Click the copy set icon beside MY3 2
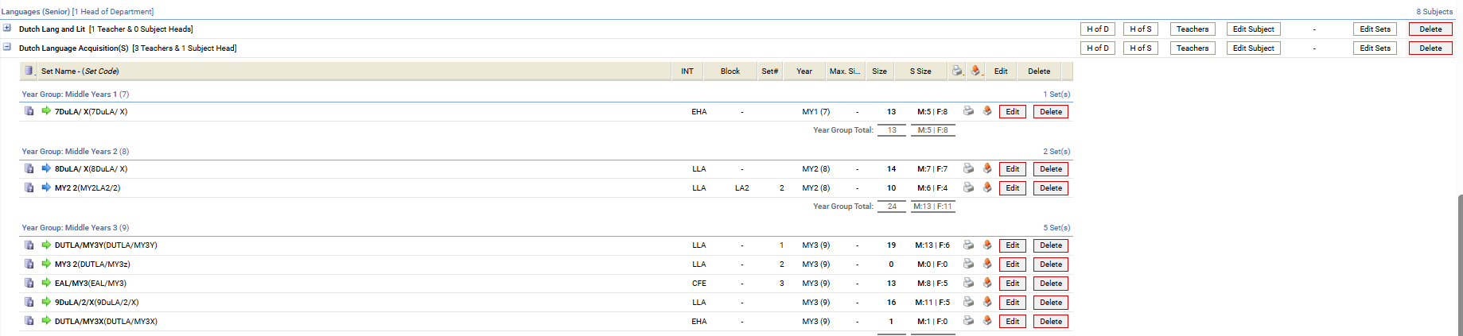1463x336 pixels. click(x=29, y=264)
